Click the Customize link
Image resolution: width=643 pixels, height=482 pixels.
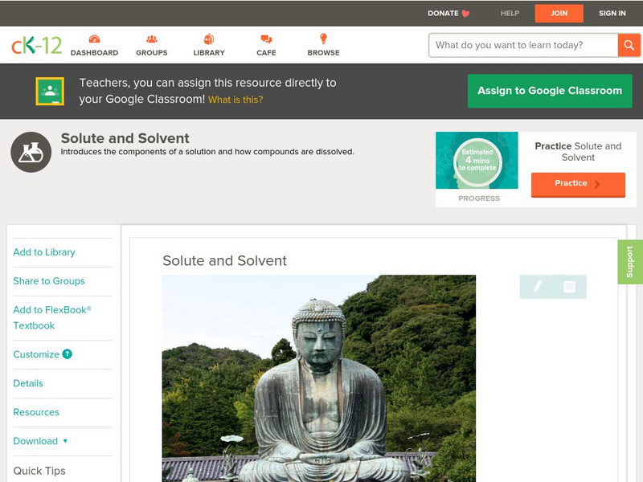pos(36,354)
